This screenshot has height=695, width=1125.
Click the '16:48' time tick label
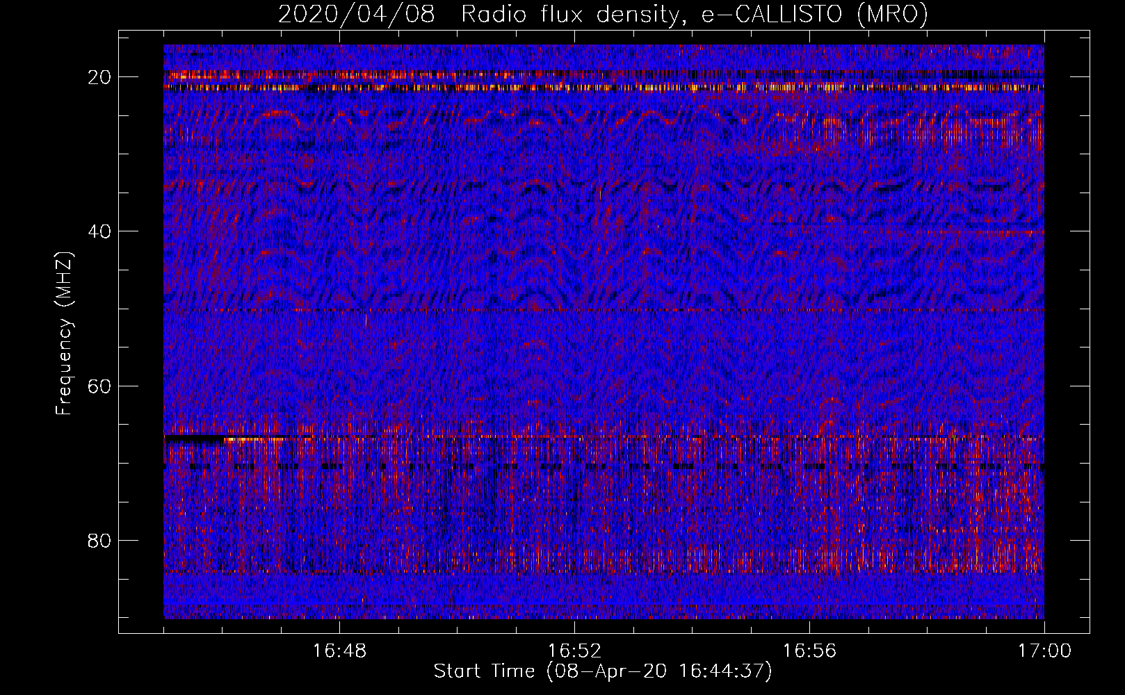click(x=339, y=651)
